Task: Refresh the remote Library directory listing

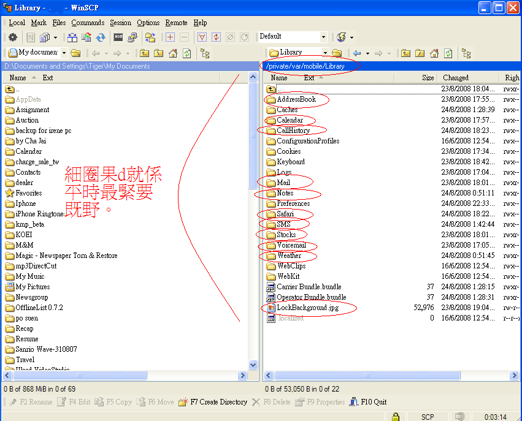Action: pyautogui.click(x=448, y=53)
